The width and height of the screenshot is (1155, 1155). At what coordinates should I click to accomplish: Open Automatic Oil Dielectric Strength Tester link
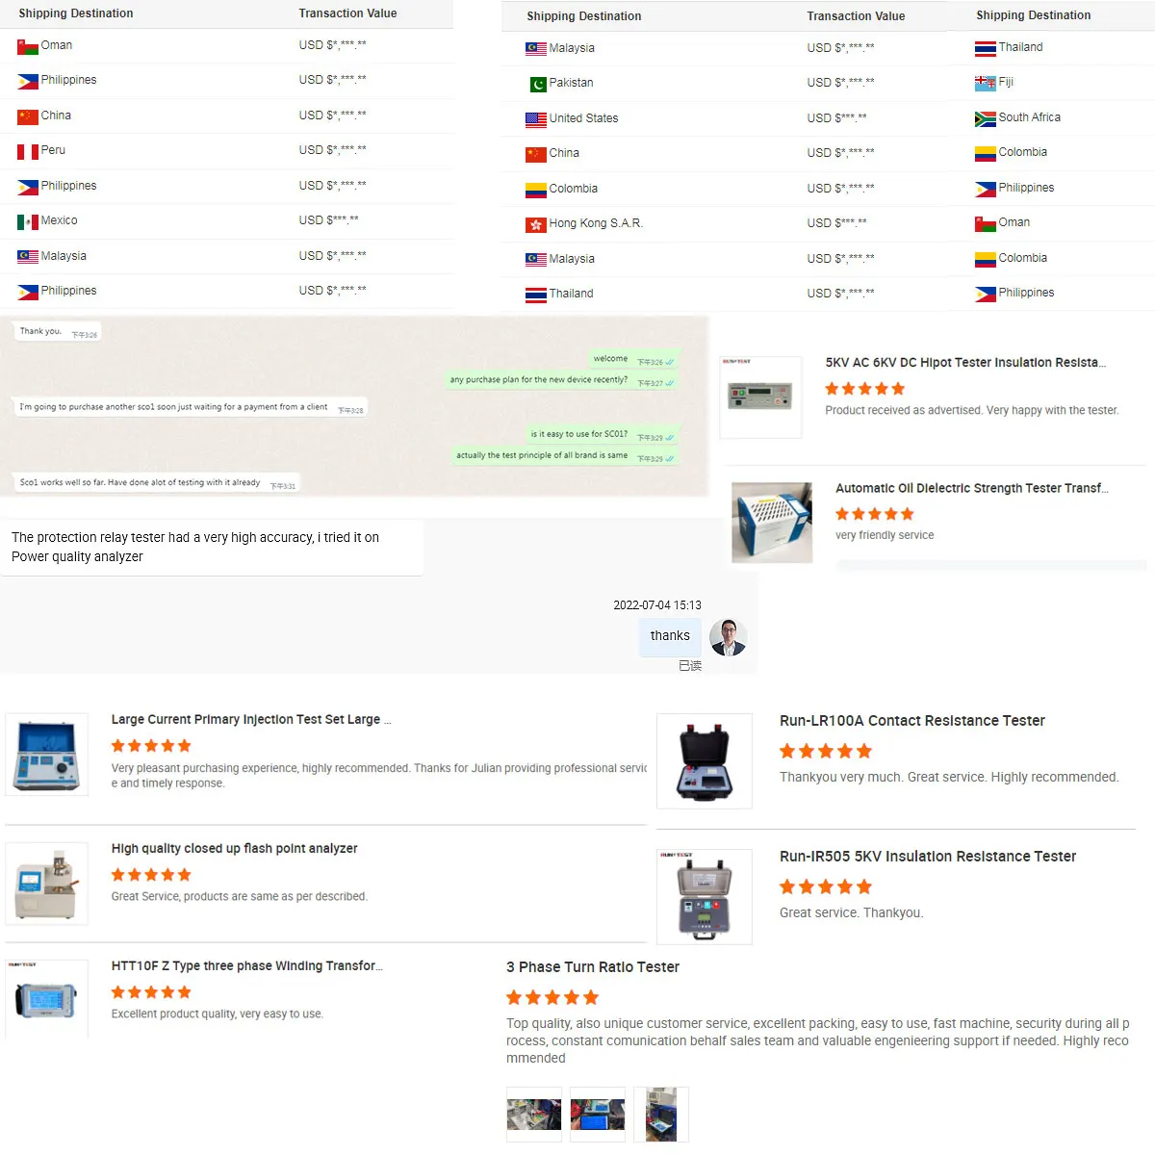(x=972, y=488)
